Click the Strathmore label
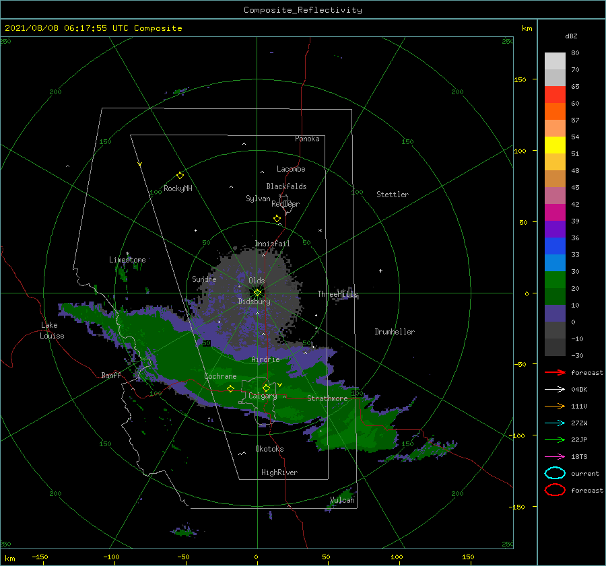This screenshot has height=566, width=606. 327,398
